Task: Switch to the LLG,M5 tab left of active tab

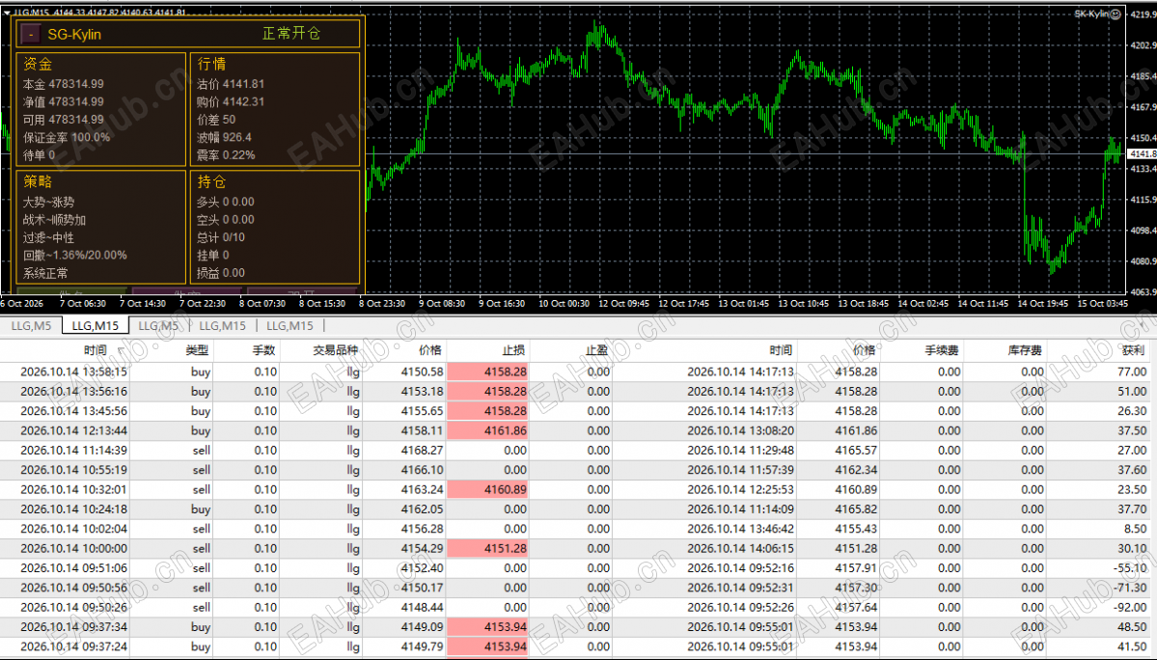Action: [31, 325]
